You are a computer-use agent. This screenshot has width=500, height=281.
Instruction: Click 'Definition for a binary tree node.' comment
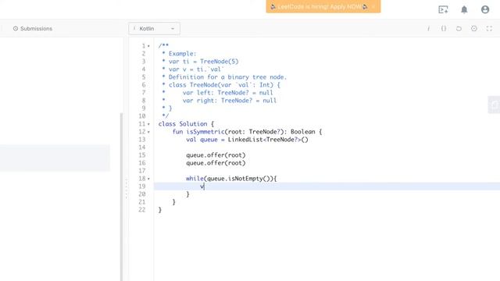click(227, 77)
